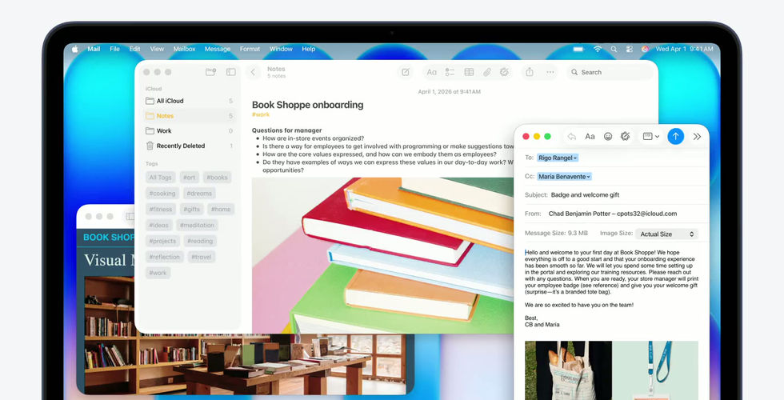Viewport: 784px width, 400px height.
Task: Click the Book Shoppe onboarding title
Action: 307,105
